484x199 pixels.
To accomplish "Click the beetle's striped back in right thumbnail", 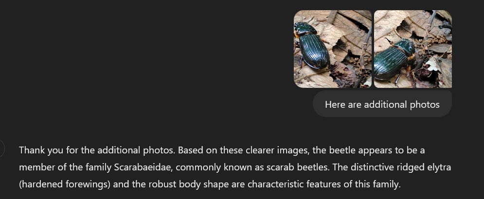I will tap(392, 62).
